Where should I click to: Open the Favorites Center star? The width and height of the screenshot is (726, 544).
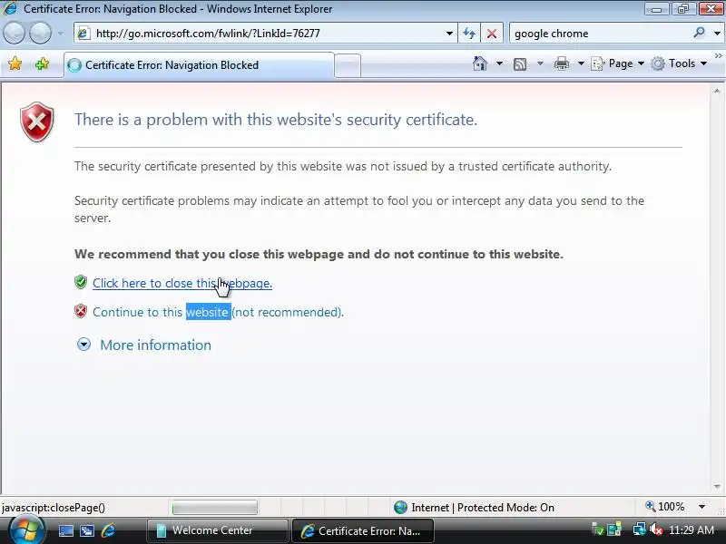click(x=15, y=63)
